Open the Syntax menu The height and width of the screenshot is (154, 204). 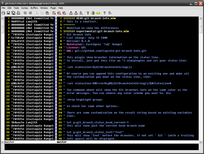(x=25, y=7)
